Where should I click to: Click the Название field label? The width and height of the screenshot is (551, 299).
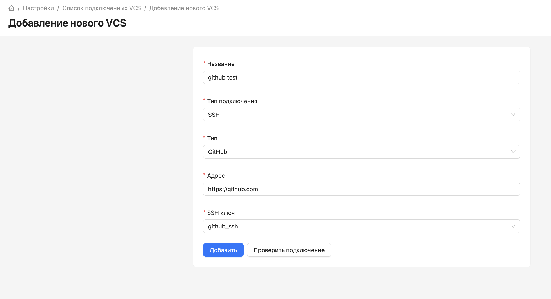tap(221, 64)
